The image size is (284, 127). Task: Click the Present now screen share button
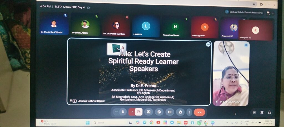[149, 112]
